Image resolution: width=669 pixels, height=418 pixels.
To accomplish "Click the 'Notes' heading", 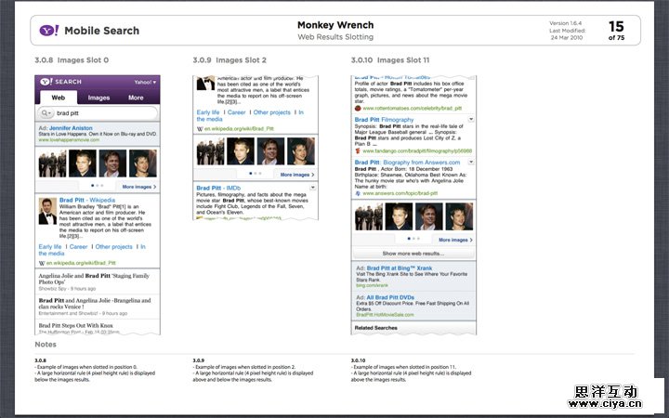I will point(46,345).
